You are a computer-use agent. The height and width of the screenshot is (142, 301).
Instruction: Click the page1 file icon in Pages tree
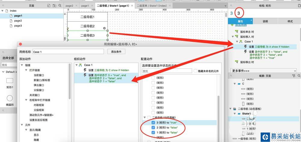pyautogui.click(x=11, y=16)
